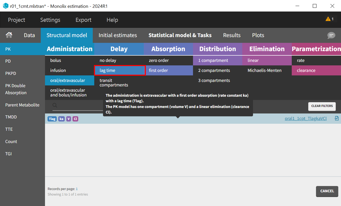Click the warning triangle notification icon

(328, 19)
